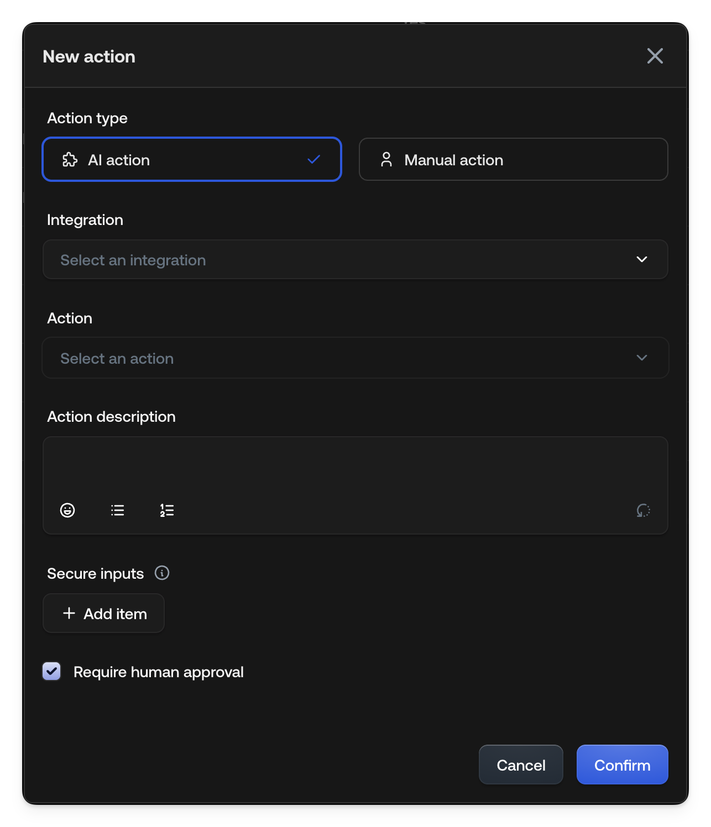This screenshot has height=827, width=711.
Task: Uncheck Require human approval
Action: [51, 671]
